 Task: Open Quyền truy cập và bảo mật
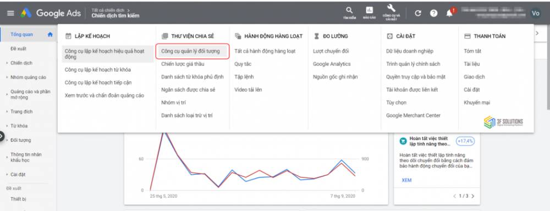(416, 77)
